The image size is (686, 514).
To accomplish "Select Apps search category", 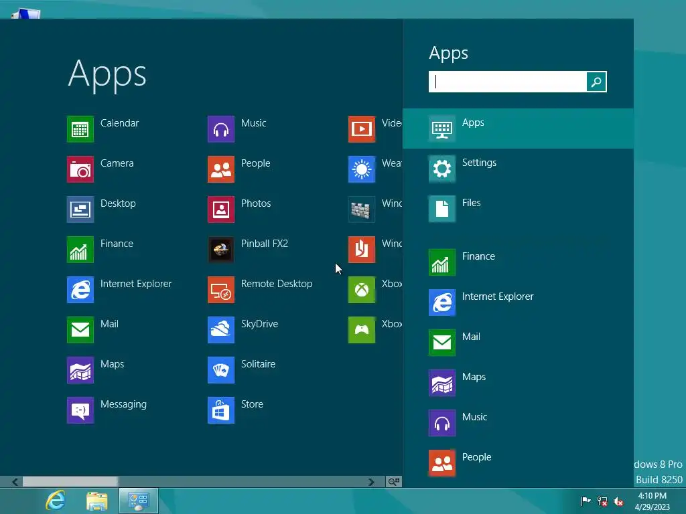I will [518, 128].
